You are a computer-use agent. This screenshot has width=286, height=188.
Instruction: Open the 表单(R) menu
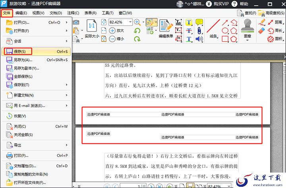coord(91,13)
